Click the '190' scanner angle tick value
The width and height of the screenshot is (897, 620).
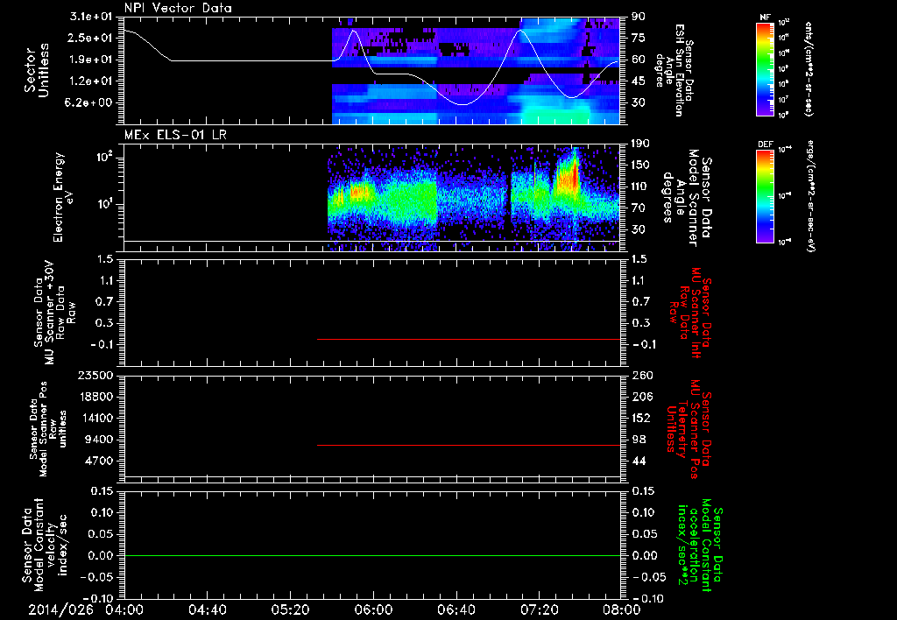(x=640, y=144)
